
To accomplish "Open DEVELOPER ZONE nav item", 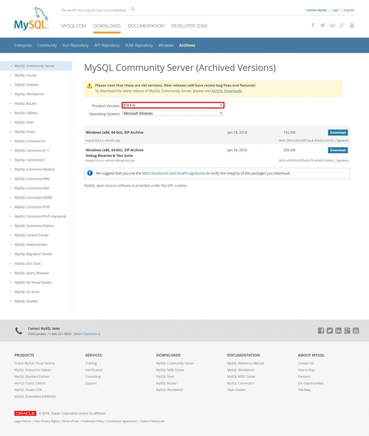I will pos(189,26).
